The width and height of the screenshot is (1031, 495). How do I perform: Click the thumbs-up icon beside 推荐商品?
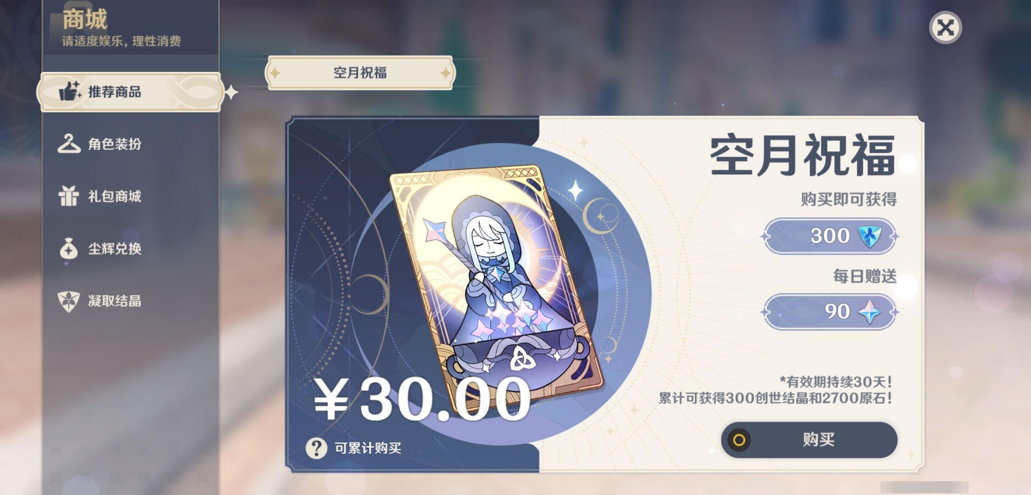coord(70,91)
